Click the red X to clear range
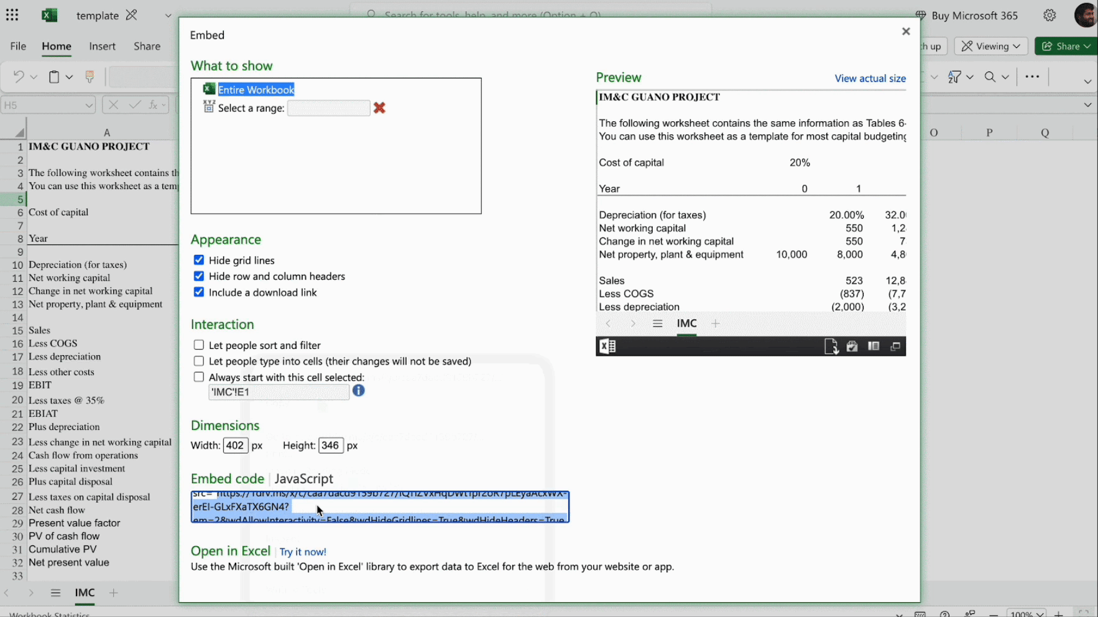 pos(379,108)
